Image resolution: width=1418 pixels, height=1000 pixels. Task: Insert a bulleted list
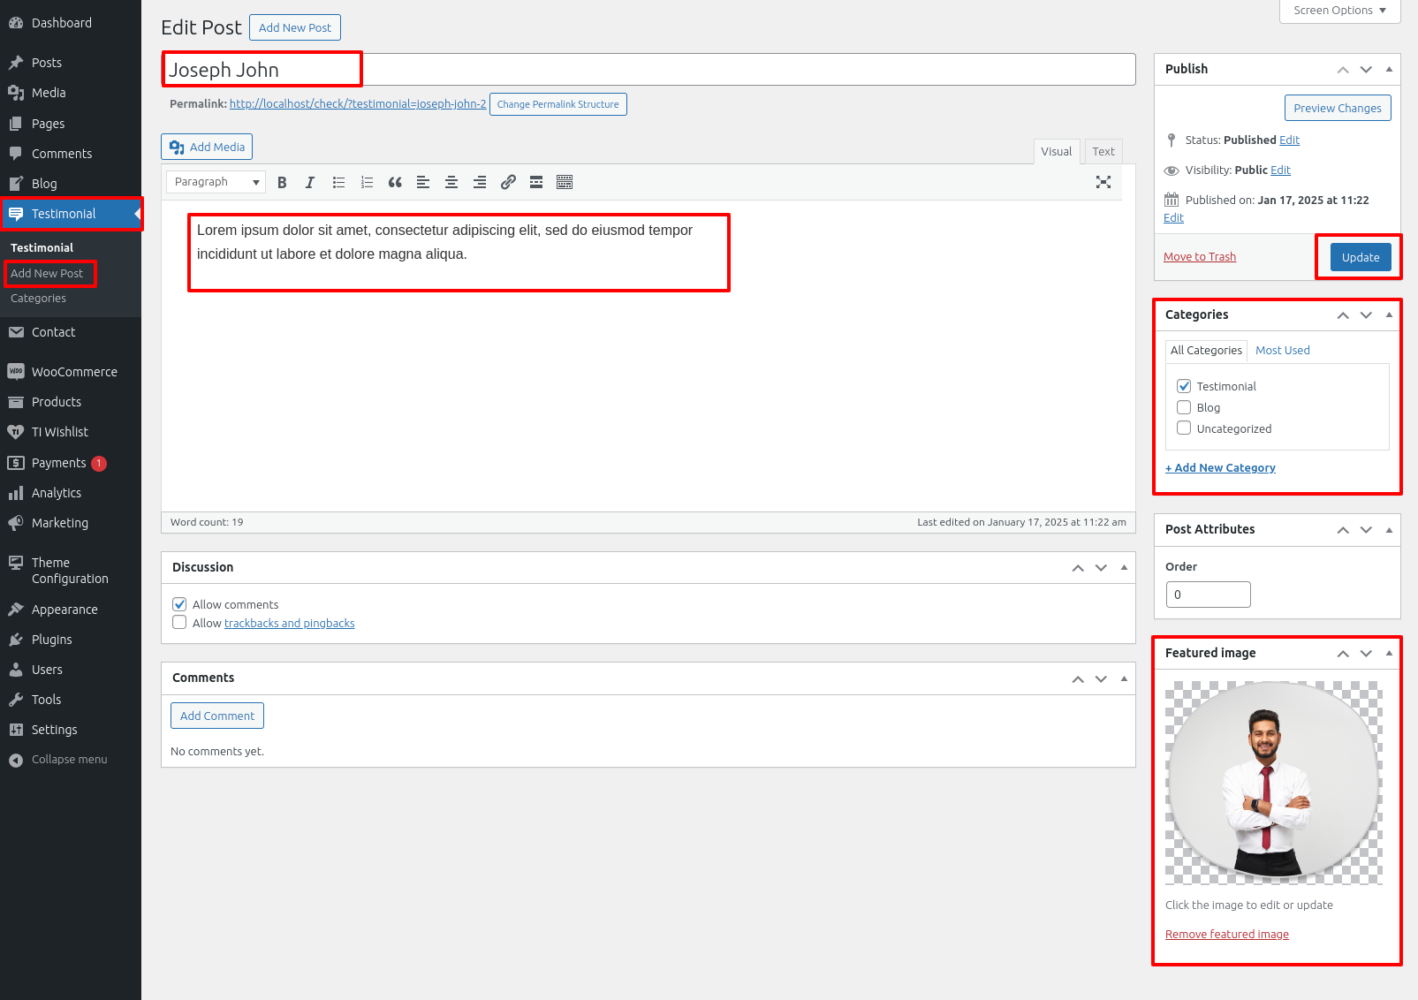pos(338,182)
